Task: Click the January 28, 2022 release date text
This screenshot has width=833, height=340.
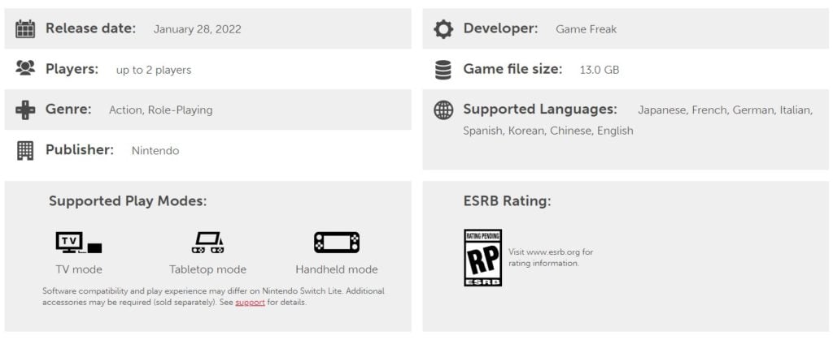Action: tap(197, 29)
